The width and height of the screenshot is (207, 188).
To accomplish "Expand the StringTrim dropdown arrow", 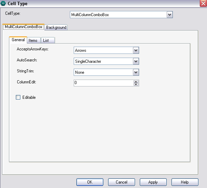I will 136,72.
